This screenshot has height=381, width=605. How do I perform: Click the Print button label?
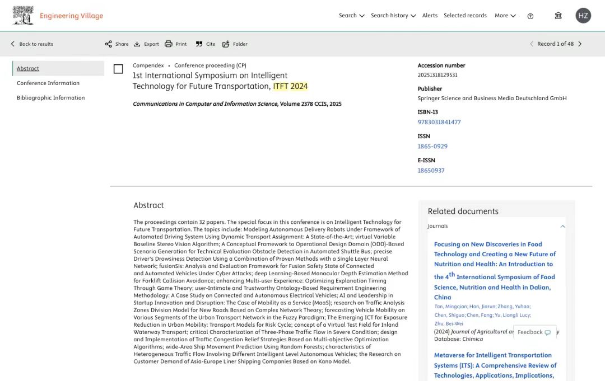click(181, 44)
